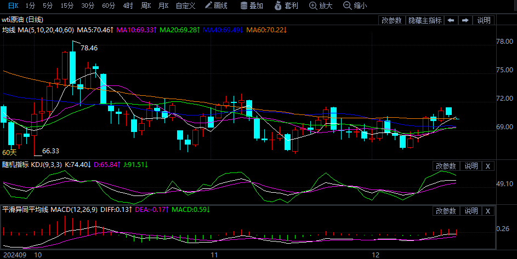Select the 周K weekly period
This screenshot has height=259, width=517.
[145, 6]
